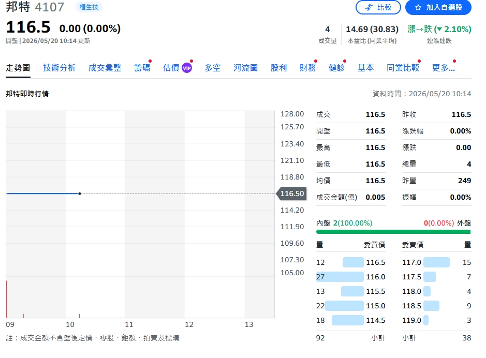Open the 河流圖 tab

click(x=245, y=68)
